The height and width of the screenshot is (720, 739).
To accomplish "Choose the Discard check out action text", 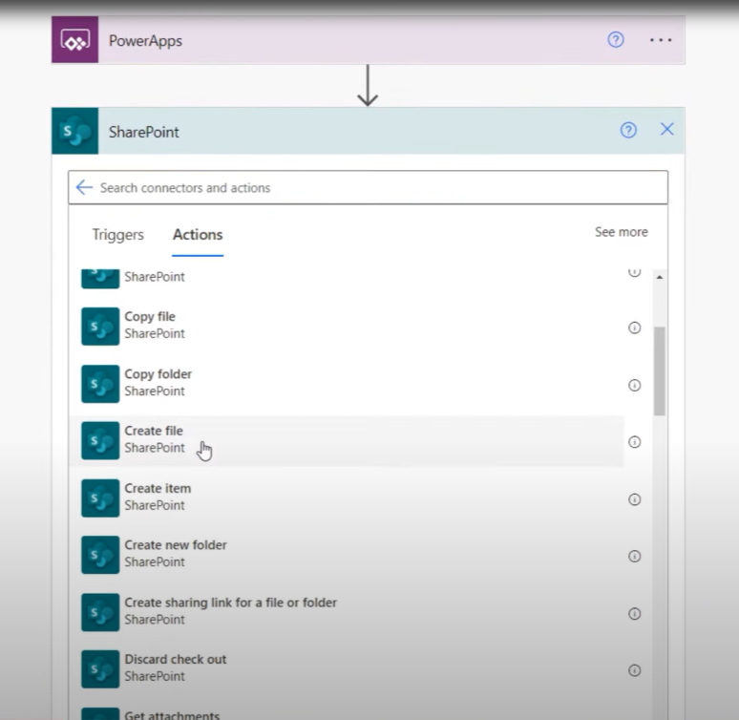I will pyautogui.click(x=176, y=659).
